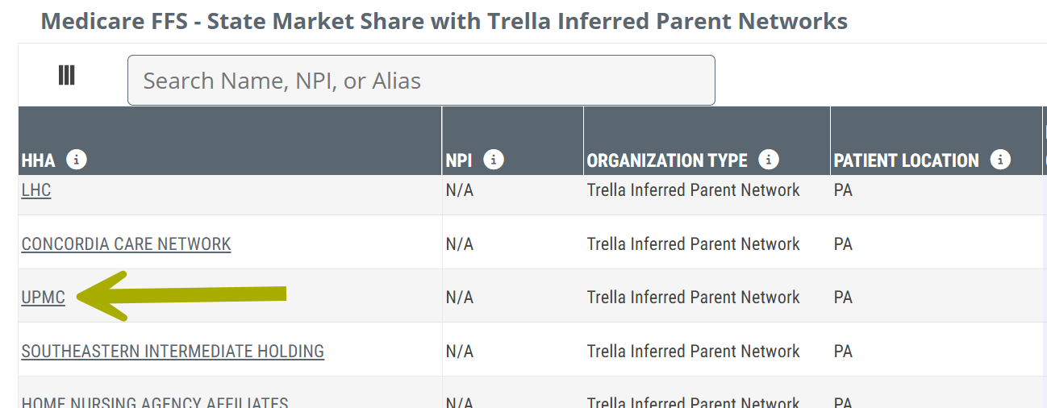Click the NPI info icon
Viewport: 1047px width, 408px height.
(x=494, y=160)
